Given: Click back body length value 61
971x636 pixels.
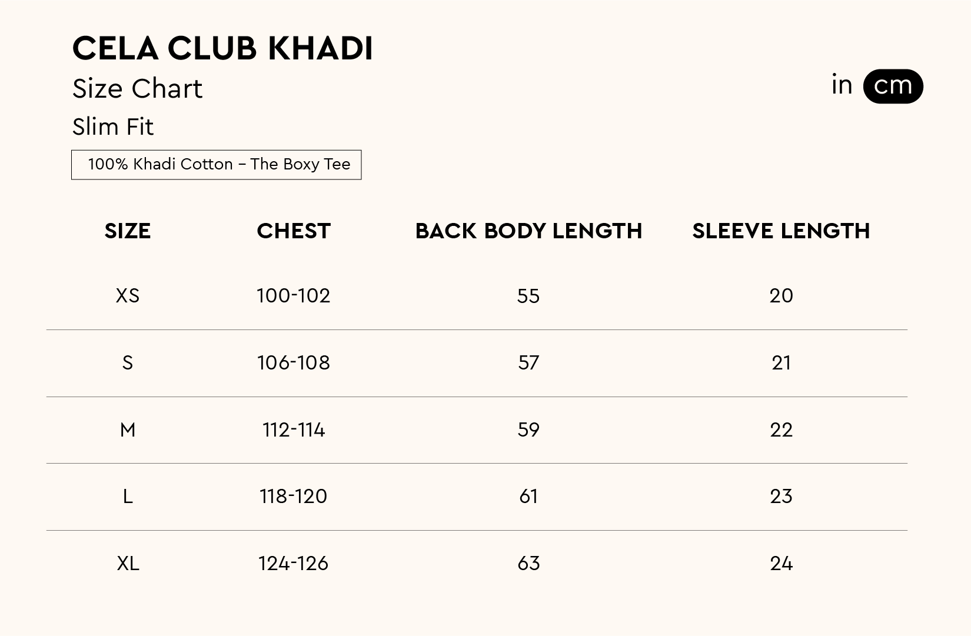Looking at the screenshot, I should tap(528, 497).
